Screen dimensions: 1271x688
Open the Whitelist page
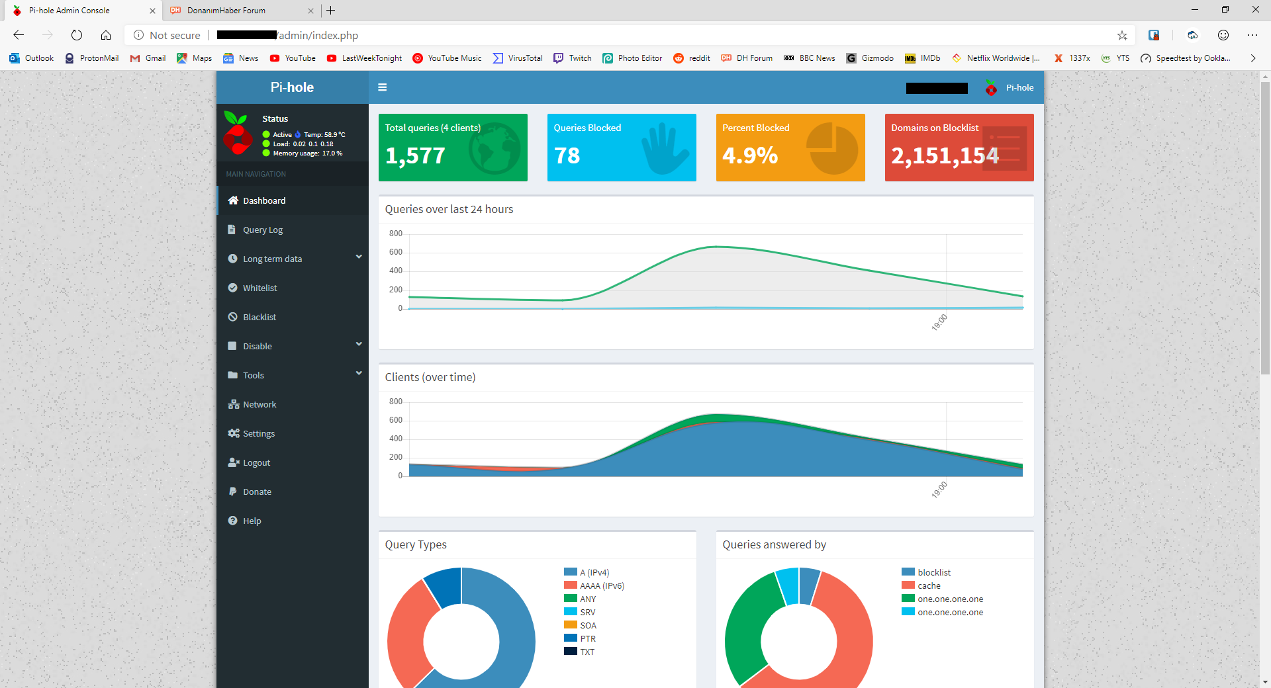[293, 288]
